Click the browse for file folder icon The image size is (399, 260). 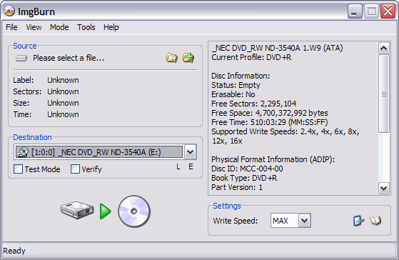tap(172, 58)
